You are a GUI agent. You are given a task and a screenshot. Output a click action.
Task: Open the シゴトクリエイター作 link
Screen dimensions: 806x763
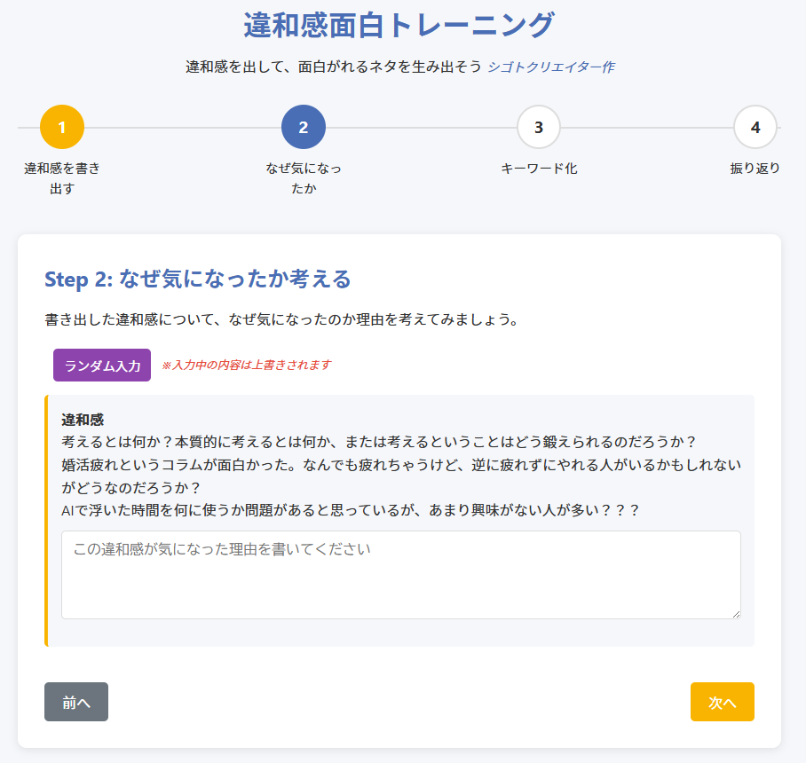550,67
